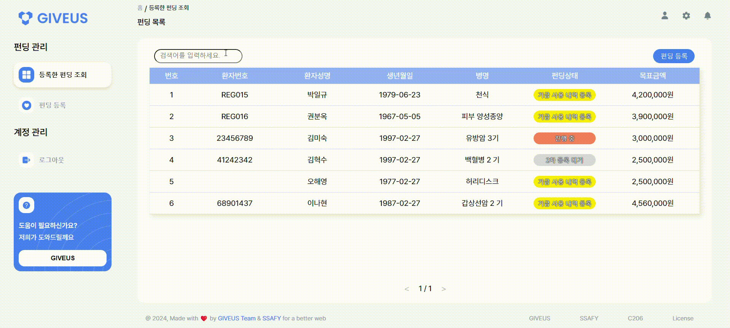
Task: Go to the next page arrow
Action: 443,289
